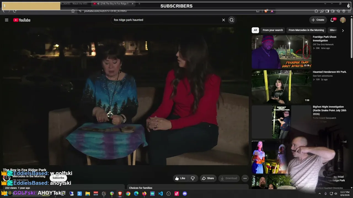Open "Haunted Henderson NV Park." video title
Image resolution: width=353 pixels, height=198 pixels.
point(330,72)
